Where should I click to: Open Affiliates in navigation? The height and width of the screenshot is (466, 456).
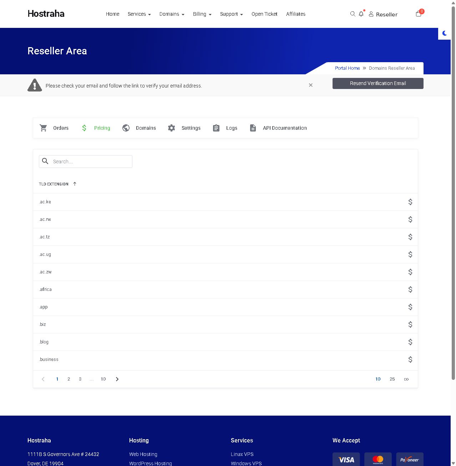pos(295,14)
